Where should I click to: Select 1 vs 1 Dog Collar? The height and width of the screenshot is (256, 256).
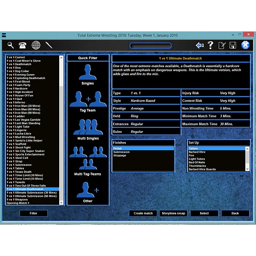click(33, 71)
